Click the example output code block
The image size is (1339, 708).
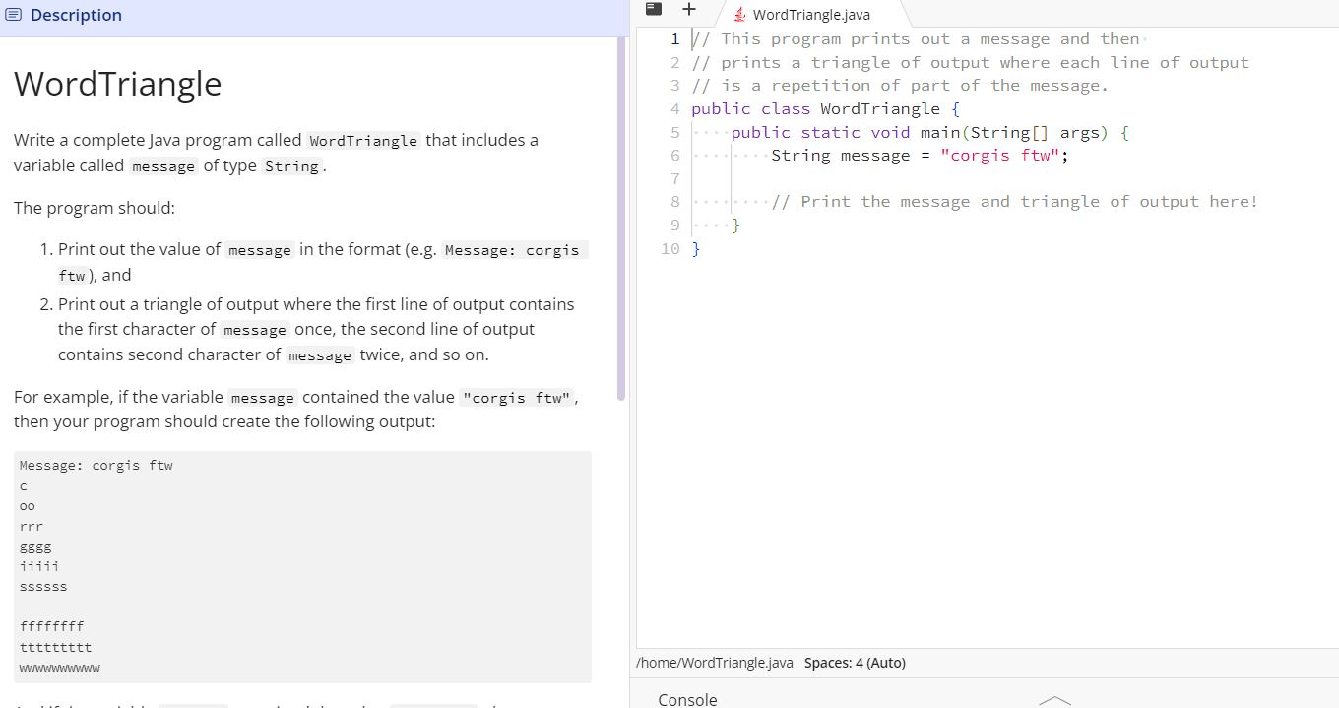point(302,566)
